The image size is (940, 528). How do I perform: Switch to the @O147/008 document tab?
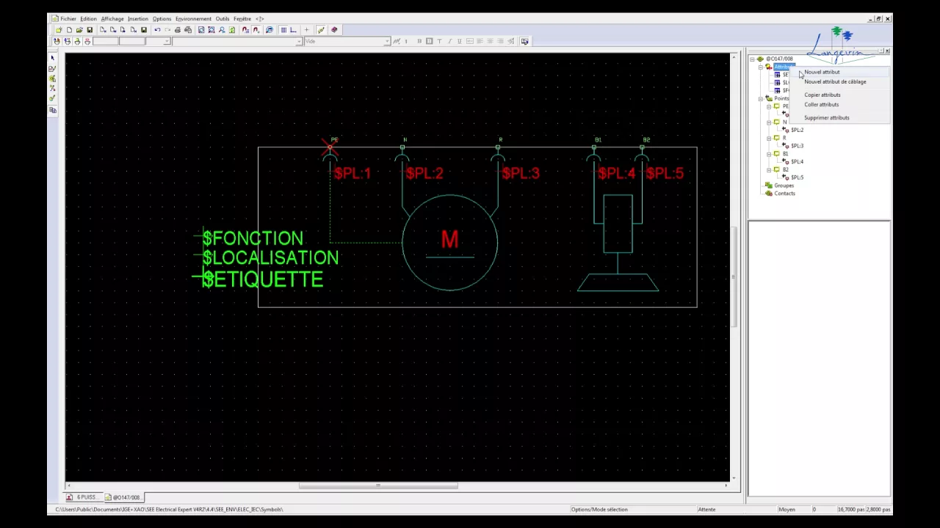click(123, 497)
